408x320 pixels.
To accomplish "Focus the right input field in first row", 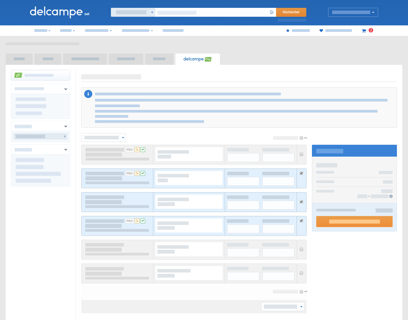I will point(278,158).
